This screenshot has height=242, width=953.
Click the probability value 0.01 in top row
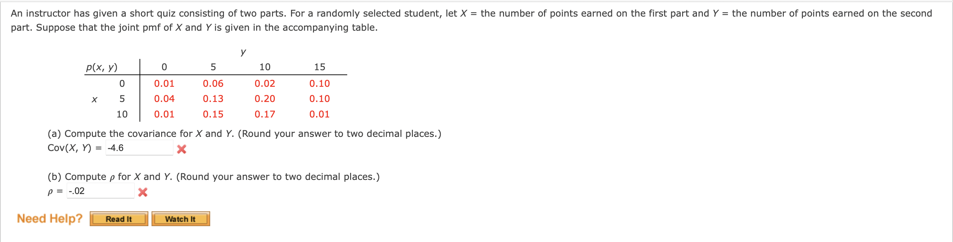tap(164, 83)
